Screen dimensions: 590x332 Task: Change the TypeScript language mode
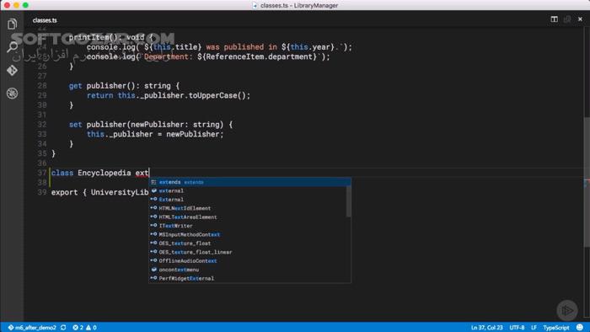[555, 328]
